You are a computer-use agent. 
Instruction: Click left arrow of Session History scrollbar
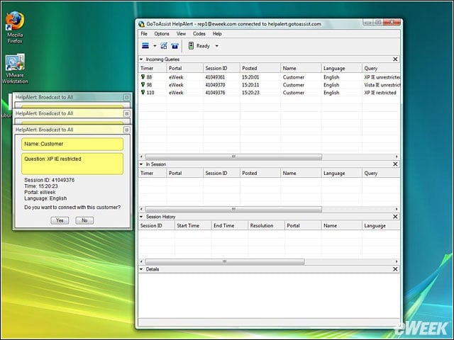pyautogui.click(x=142, y=261)
